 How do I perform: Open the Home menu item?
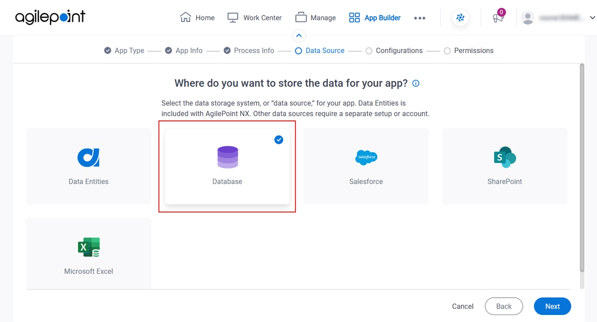point(197,18)
